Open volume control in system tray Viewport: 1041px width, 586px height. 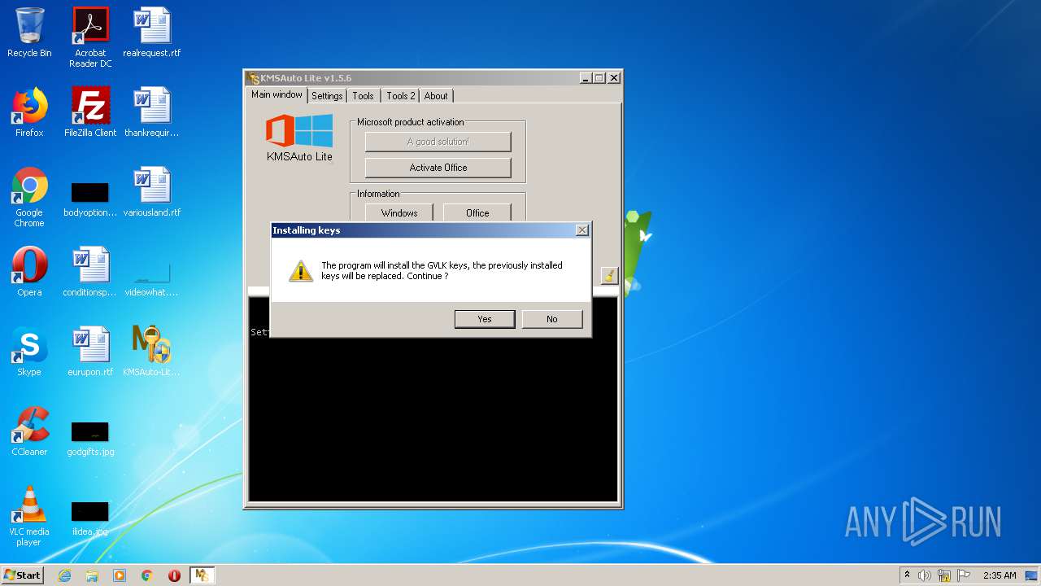(x=925, y=575)
